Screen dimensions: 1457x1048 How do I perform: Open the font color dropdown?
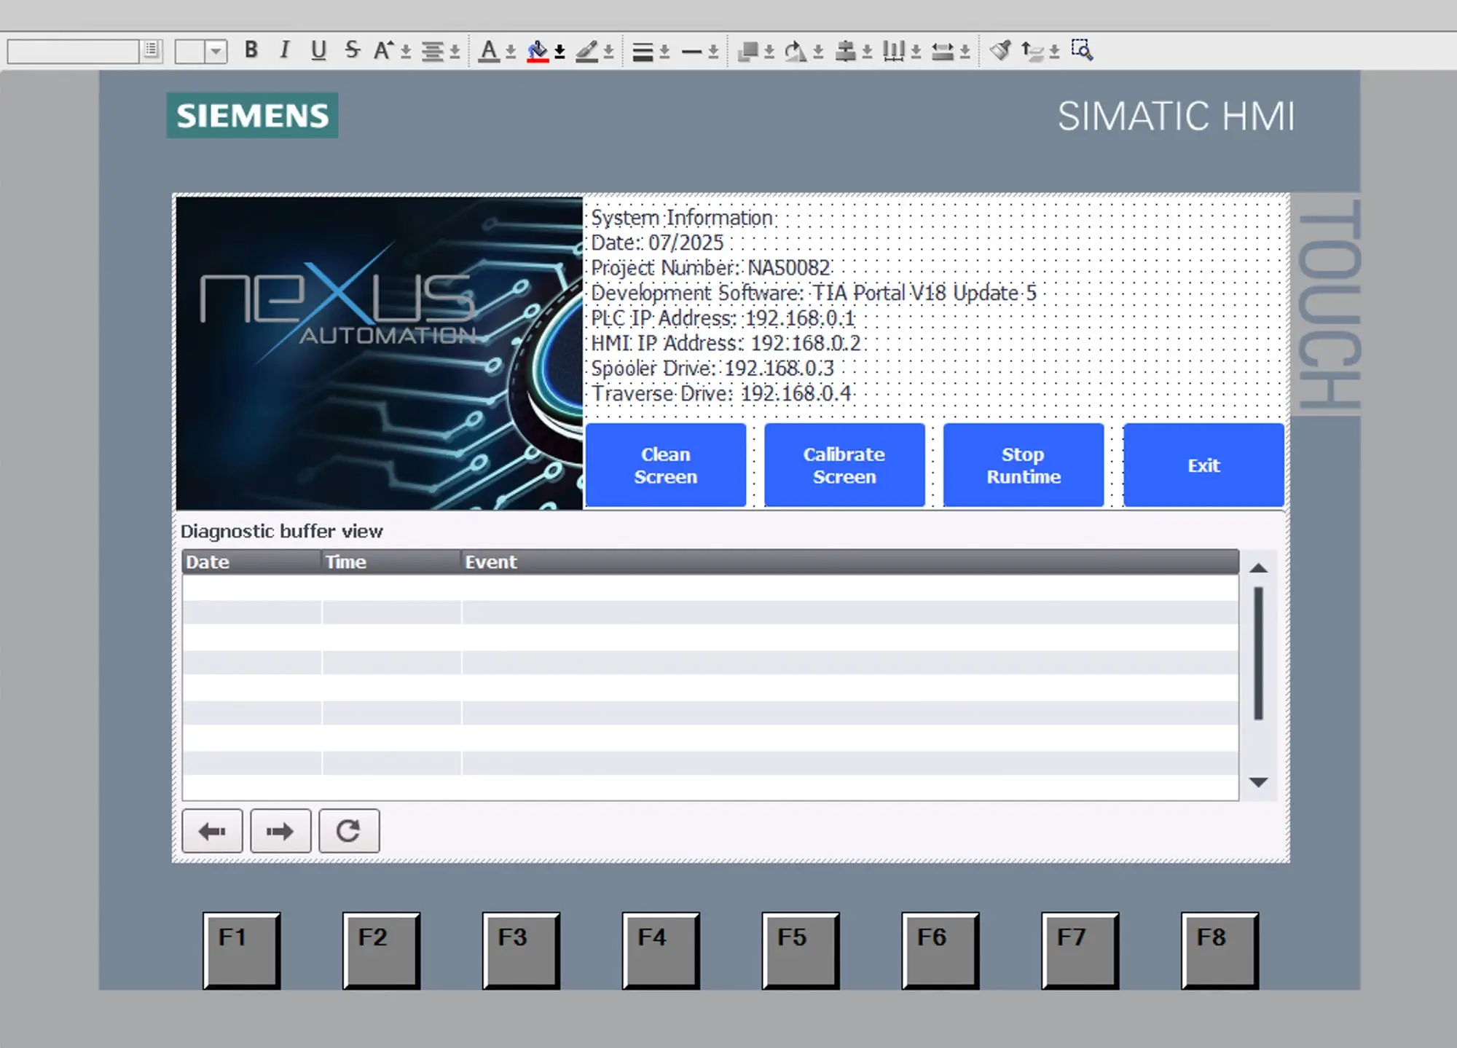[510, 50]
